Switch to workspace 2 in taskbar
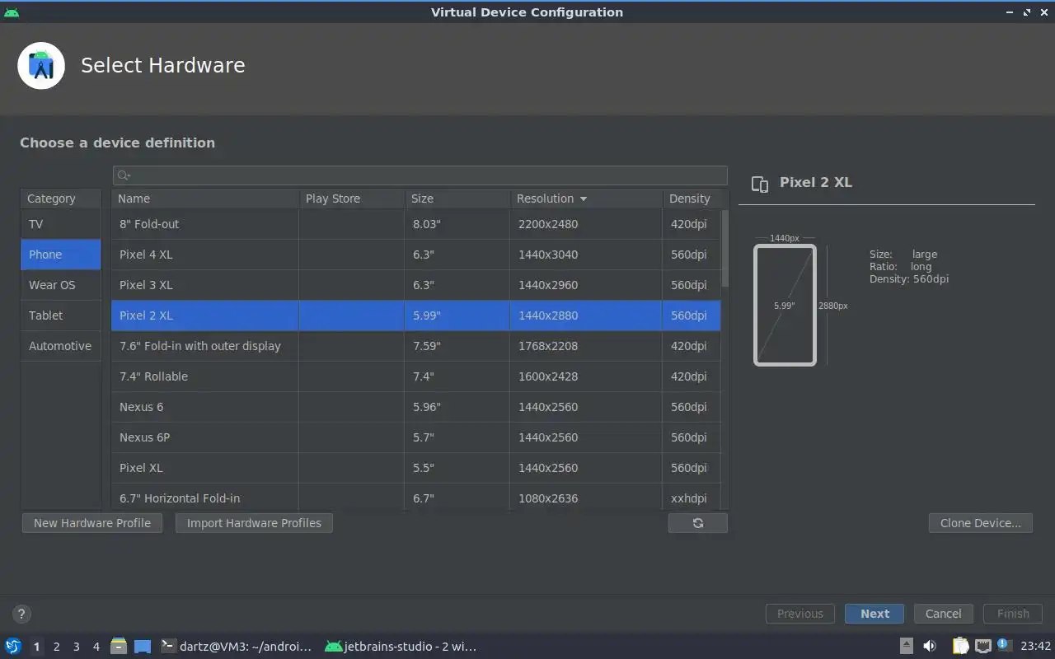The image size is (1055, 659). (x=56, y=647)
